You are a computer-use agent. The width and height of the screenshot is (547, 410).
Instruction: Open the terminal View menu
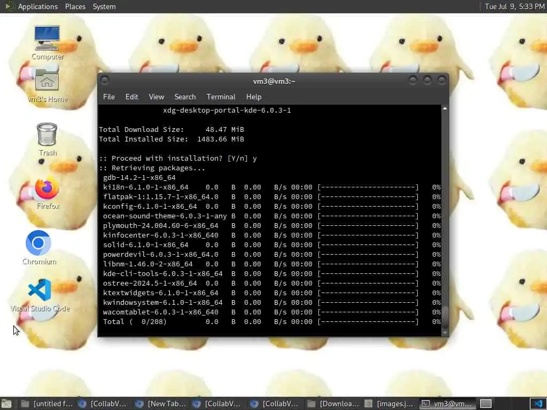pos(157,97)
